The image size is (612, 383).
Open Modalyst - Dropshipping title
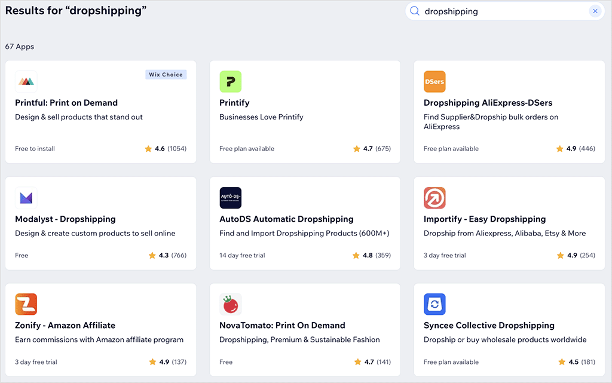[65, 219]
